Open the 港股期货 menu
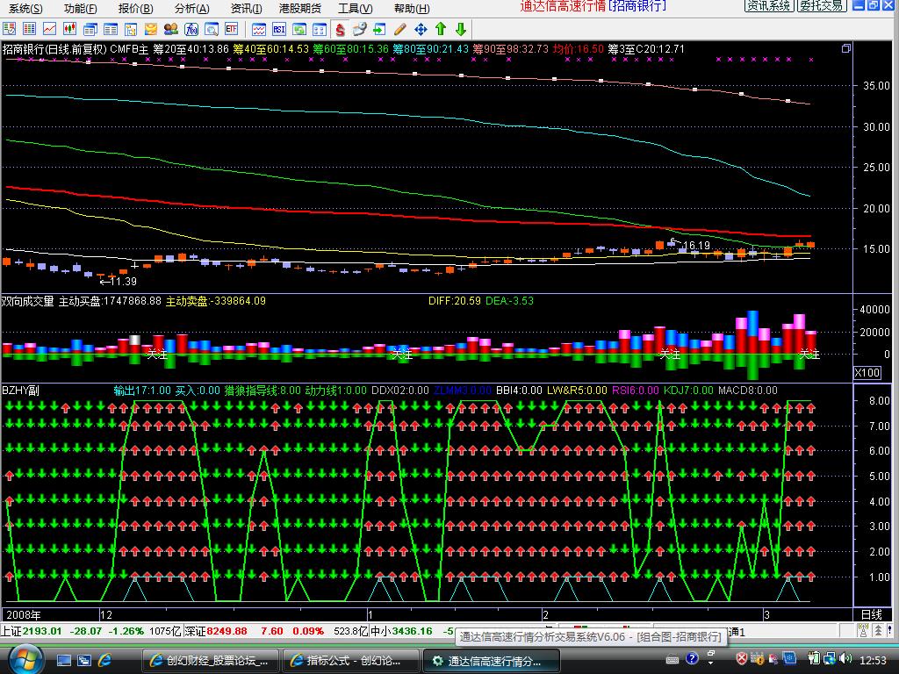This screenshot has height=674, width=899. [x=300, y=8]
